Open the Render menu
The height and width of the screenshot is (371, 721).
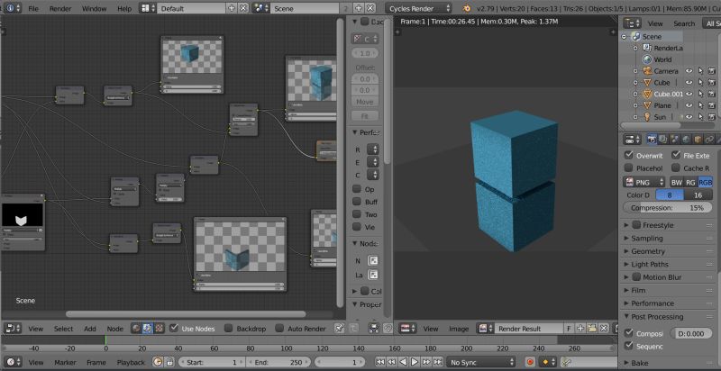(60, 8)
